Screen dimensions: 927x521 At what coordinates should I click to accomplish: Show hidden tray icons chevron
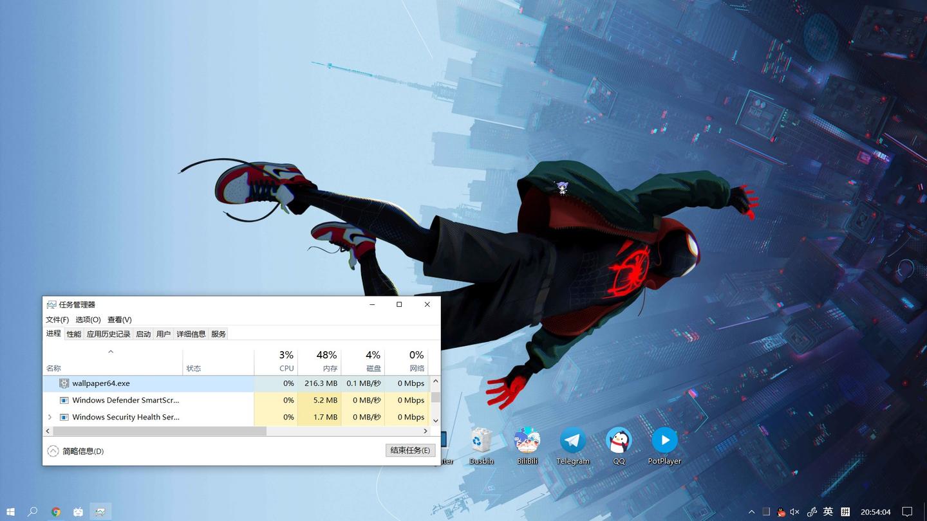(x=751, y=512)
